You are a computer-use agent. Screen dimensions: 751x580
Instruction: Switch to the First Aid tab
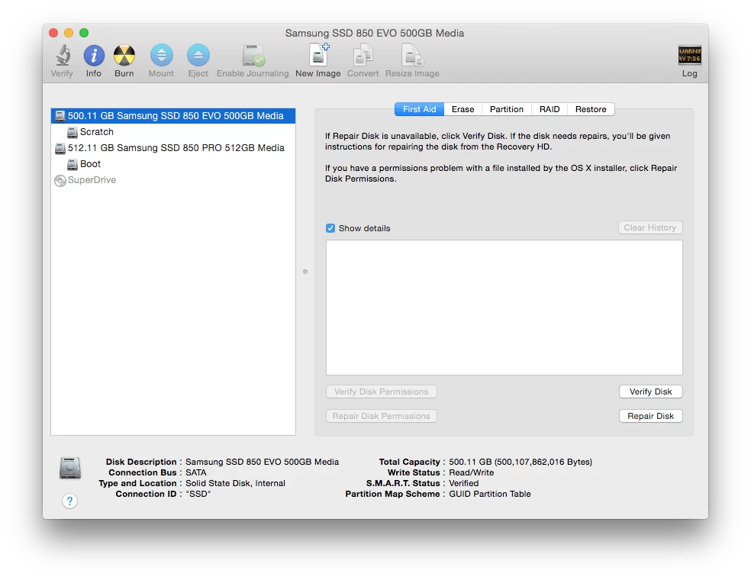(419, 109)
